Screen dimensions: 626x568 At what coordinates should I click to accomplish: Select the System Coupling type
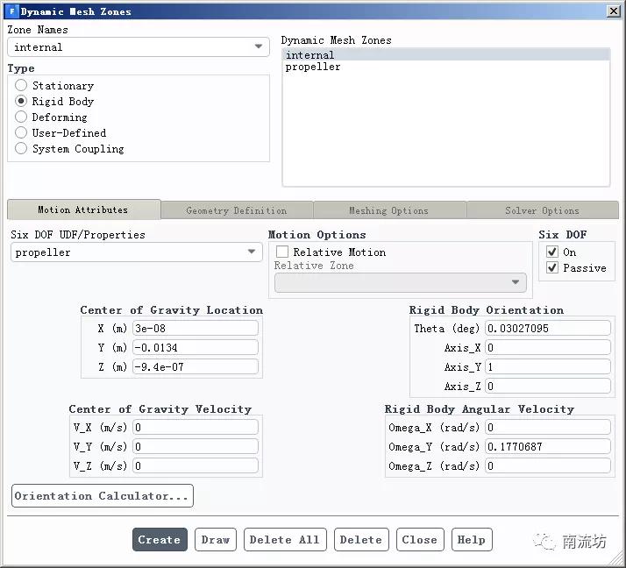[x=21, y=148]
